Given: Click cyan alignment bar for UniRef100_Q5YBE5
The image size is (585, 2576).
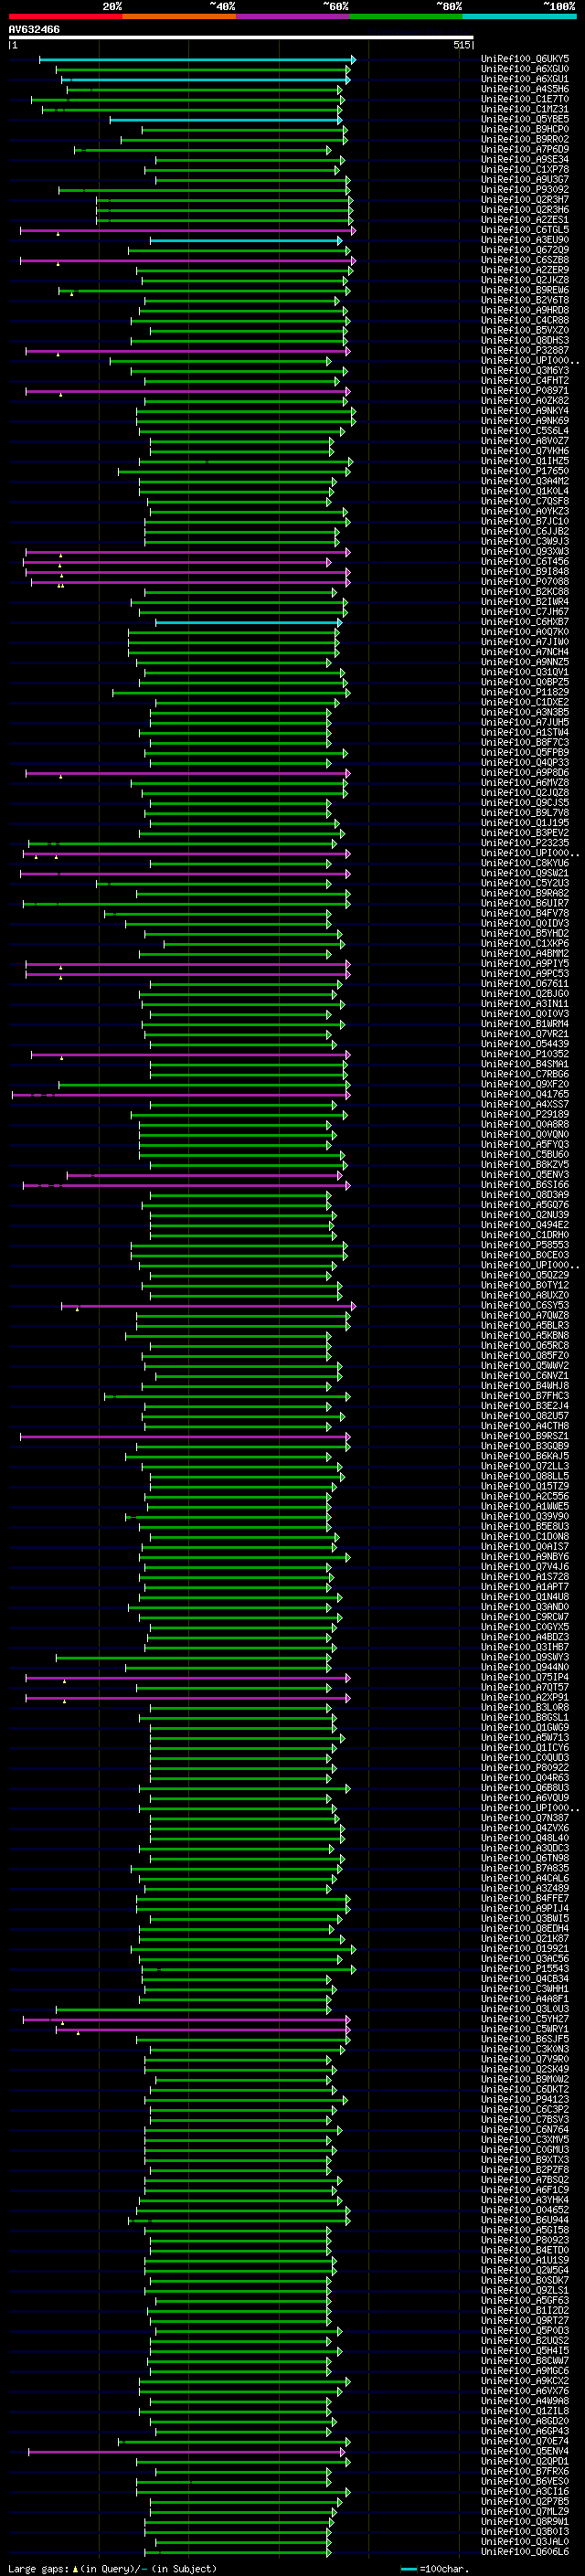Looking at the screenshot, I should pos(226,120).
